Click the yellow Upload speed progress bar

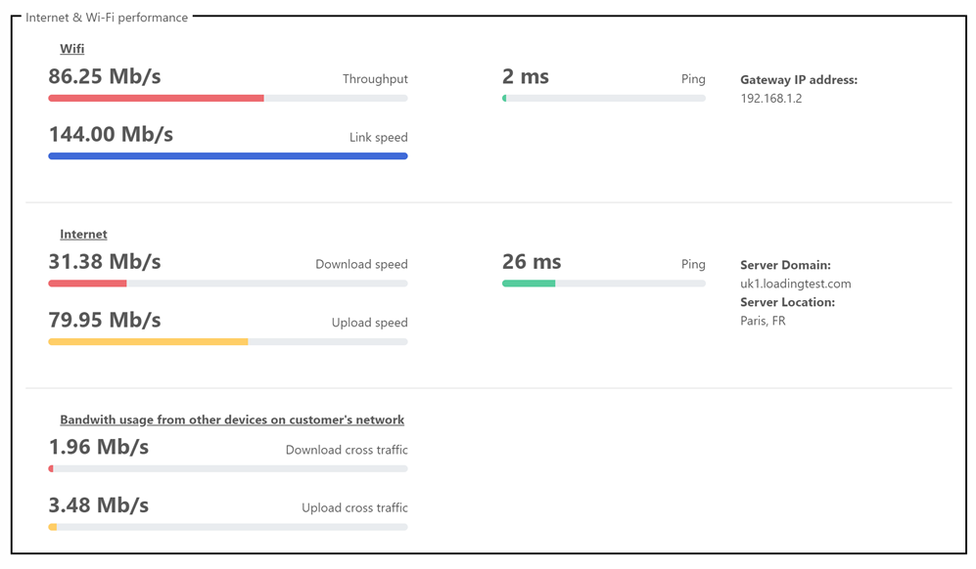[228, 341]
